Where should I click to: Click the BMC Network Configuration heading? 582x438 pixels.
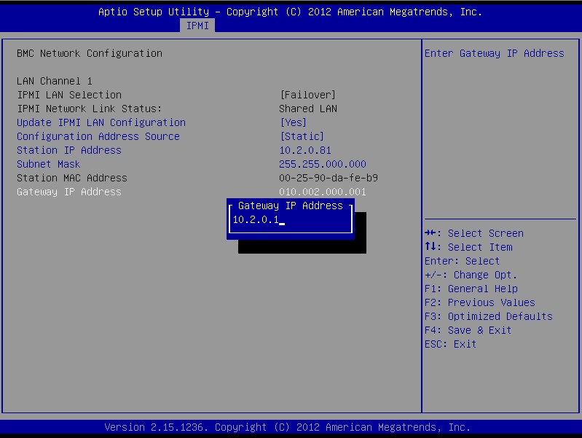click(90, 53)
